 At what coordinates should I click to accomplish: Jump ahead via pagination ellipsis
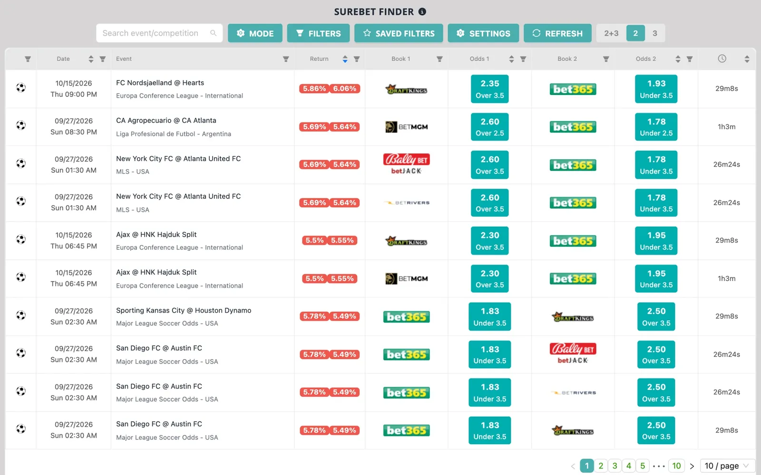(x=659, y=466)
